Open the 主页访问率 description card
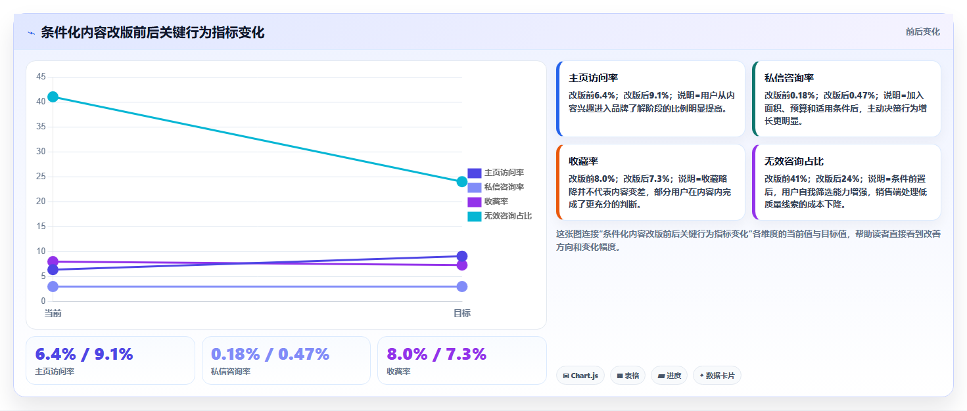The image size is (967, 411). coord(651,99)
